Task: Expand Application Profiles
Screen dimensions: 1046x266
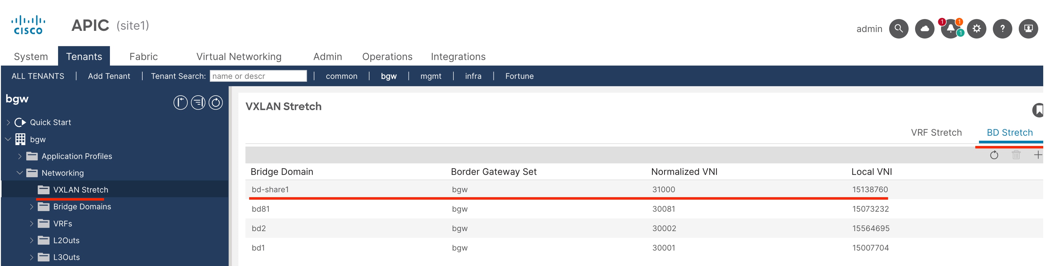Action: click(19, 156)
